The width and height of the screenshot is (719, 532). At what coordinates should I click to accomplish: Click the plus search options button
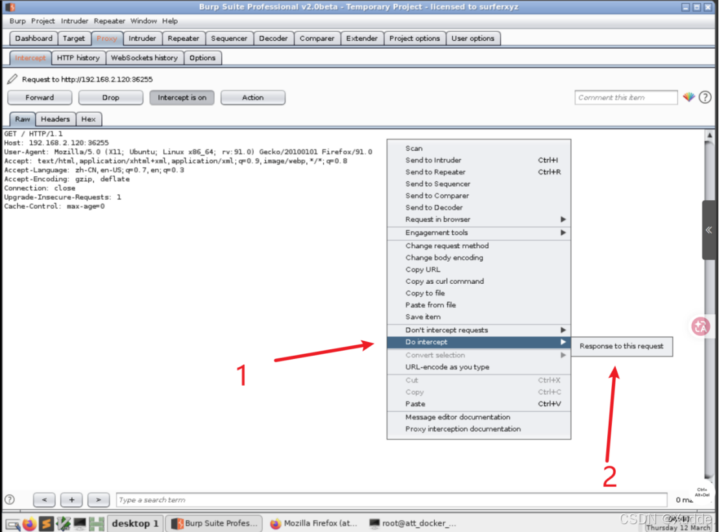click(x=71, y=500)
